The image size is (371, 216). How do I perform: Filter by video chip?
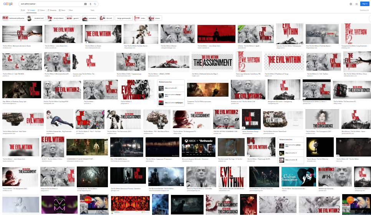coord(141,18)
